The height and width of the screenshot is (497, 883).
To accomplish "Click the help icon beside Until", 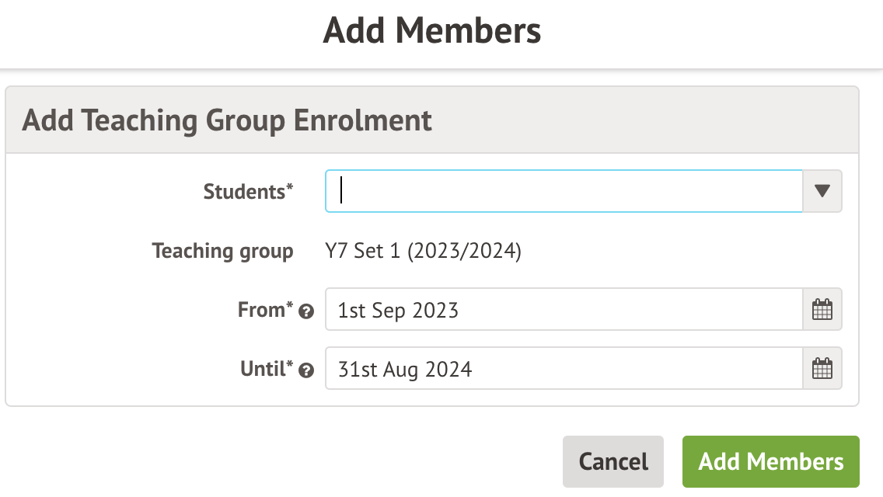I will [x=306, y=370].
